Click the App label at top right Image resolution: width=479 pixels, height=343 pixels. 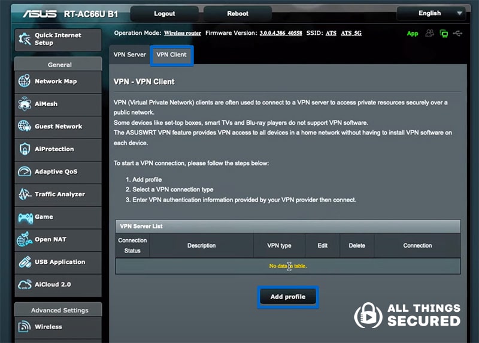(x=413, y=34)
